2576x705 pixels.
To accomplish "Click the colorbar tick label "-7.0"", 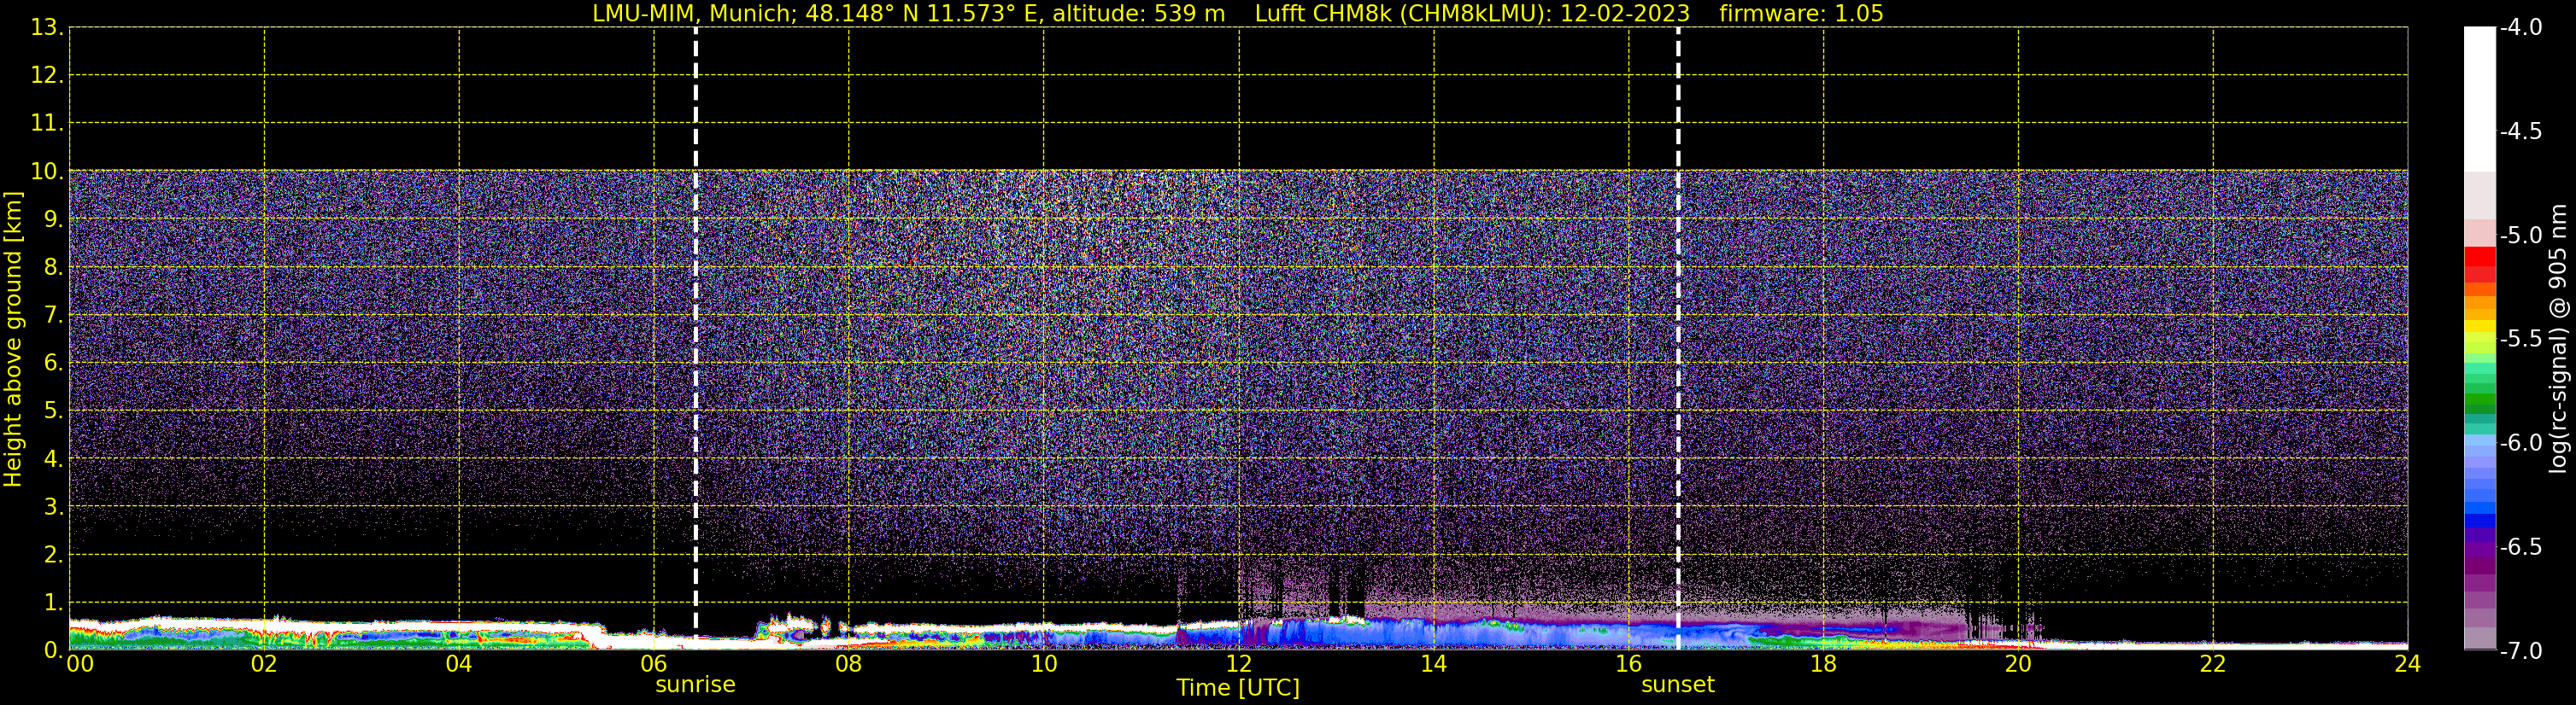I will pos(2520,651).
